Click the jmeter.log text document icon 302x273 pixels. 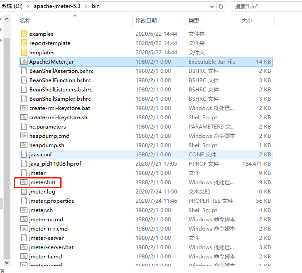tap(24, 192)
